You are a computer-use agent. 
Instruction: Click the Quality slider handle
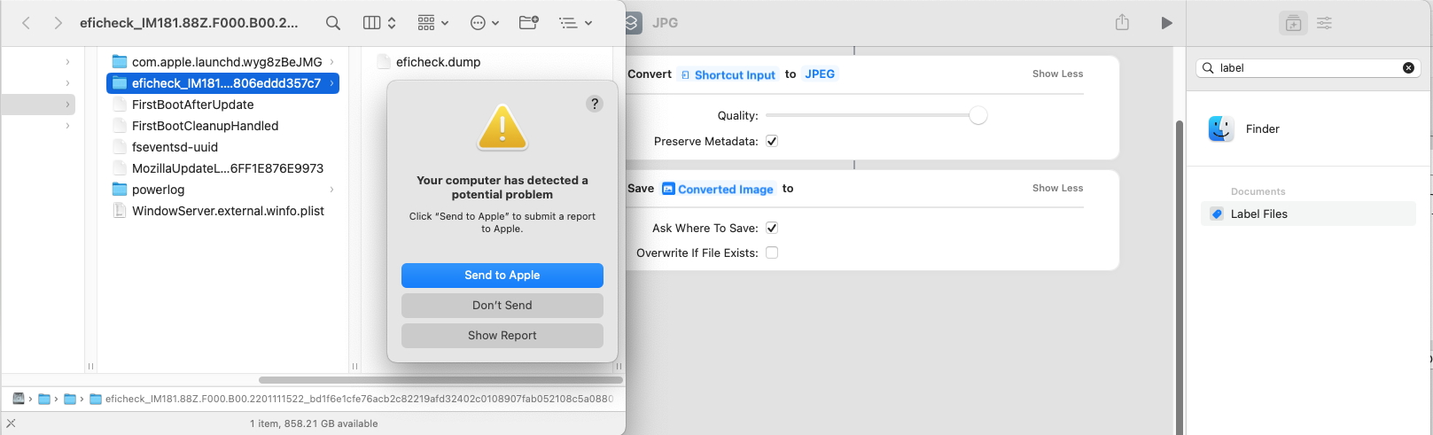pos(977,115)
